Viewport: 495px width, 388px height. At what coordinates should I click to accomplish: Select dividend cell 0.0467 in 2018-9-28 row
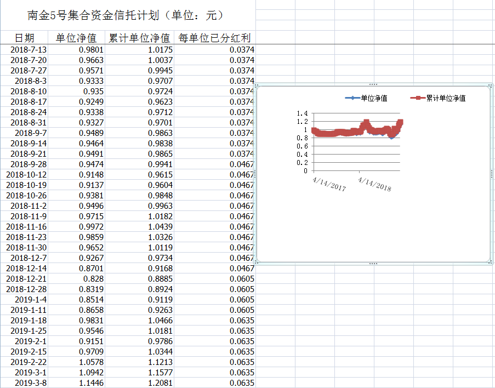pyautogui.click(x=215, y=164)
